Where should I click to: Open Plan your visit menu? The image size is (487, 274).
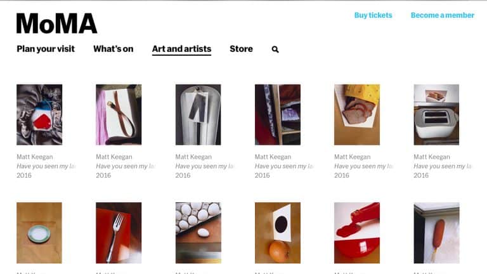46,49
